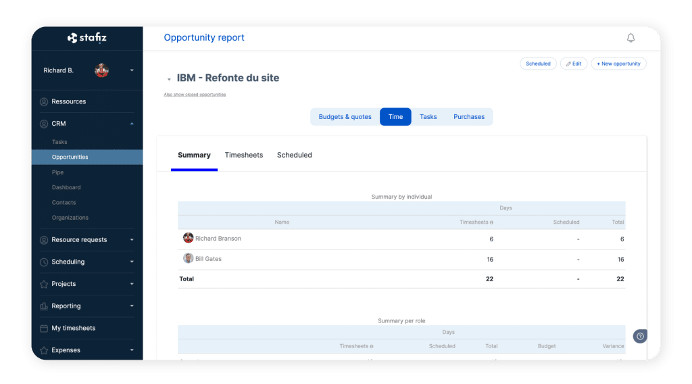
Task: Click the Ressources sidebar icon
Action: coord(44,101)
